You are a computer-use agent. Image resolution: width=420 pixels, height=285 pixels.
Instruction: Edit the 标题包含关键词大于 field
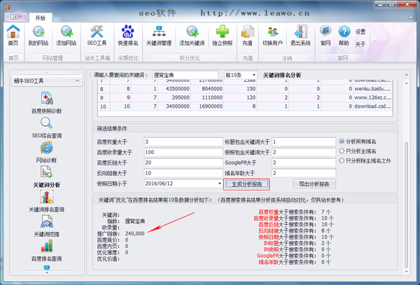point(304,141)
